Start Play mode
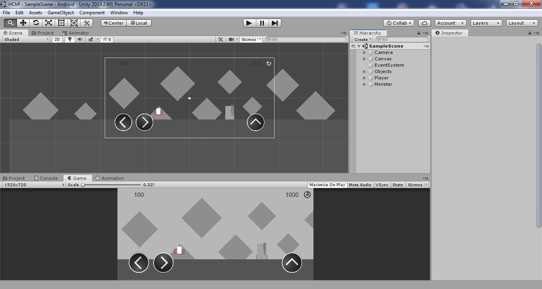This screenshot has width=542, height=289. point(249,23)
